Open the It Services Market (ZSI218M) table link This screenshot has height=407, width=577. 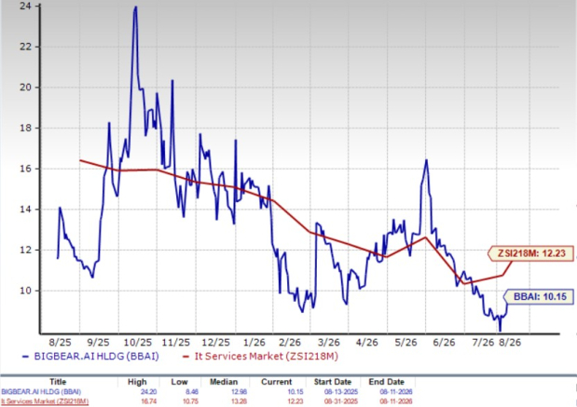[45, 401]
